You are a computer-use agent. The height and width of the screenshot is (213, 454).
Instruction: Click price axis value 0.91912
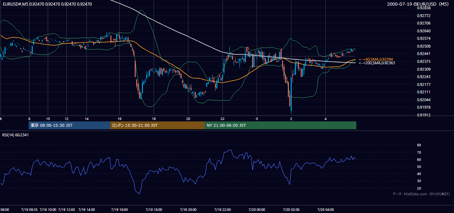pos(424,115)
